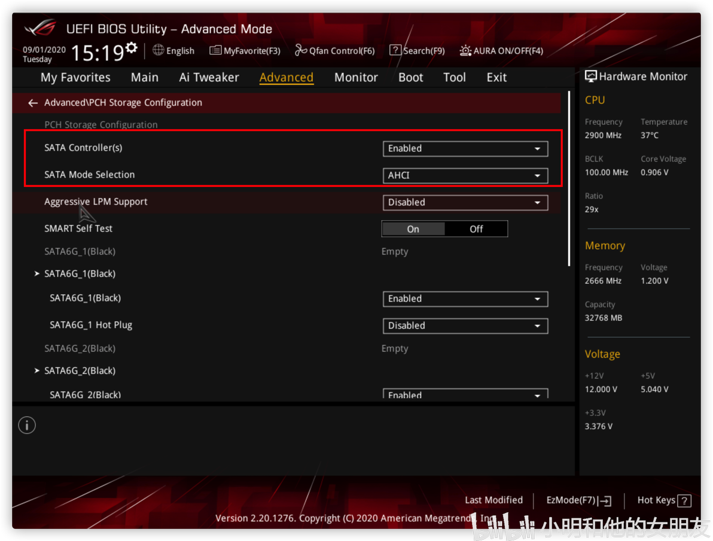Viewport: 713px width, 541px height.
Task: Open Last Modified log
Action: (493, 500)
